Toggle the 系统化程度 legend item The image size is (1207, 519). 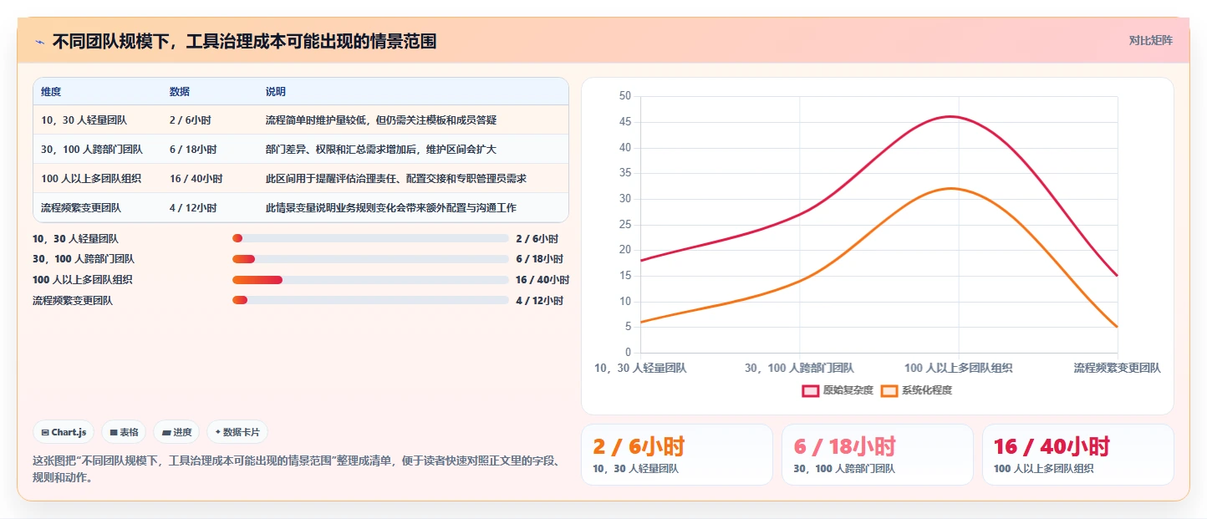pyautogui.click(x=916, y=390)
